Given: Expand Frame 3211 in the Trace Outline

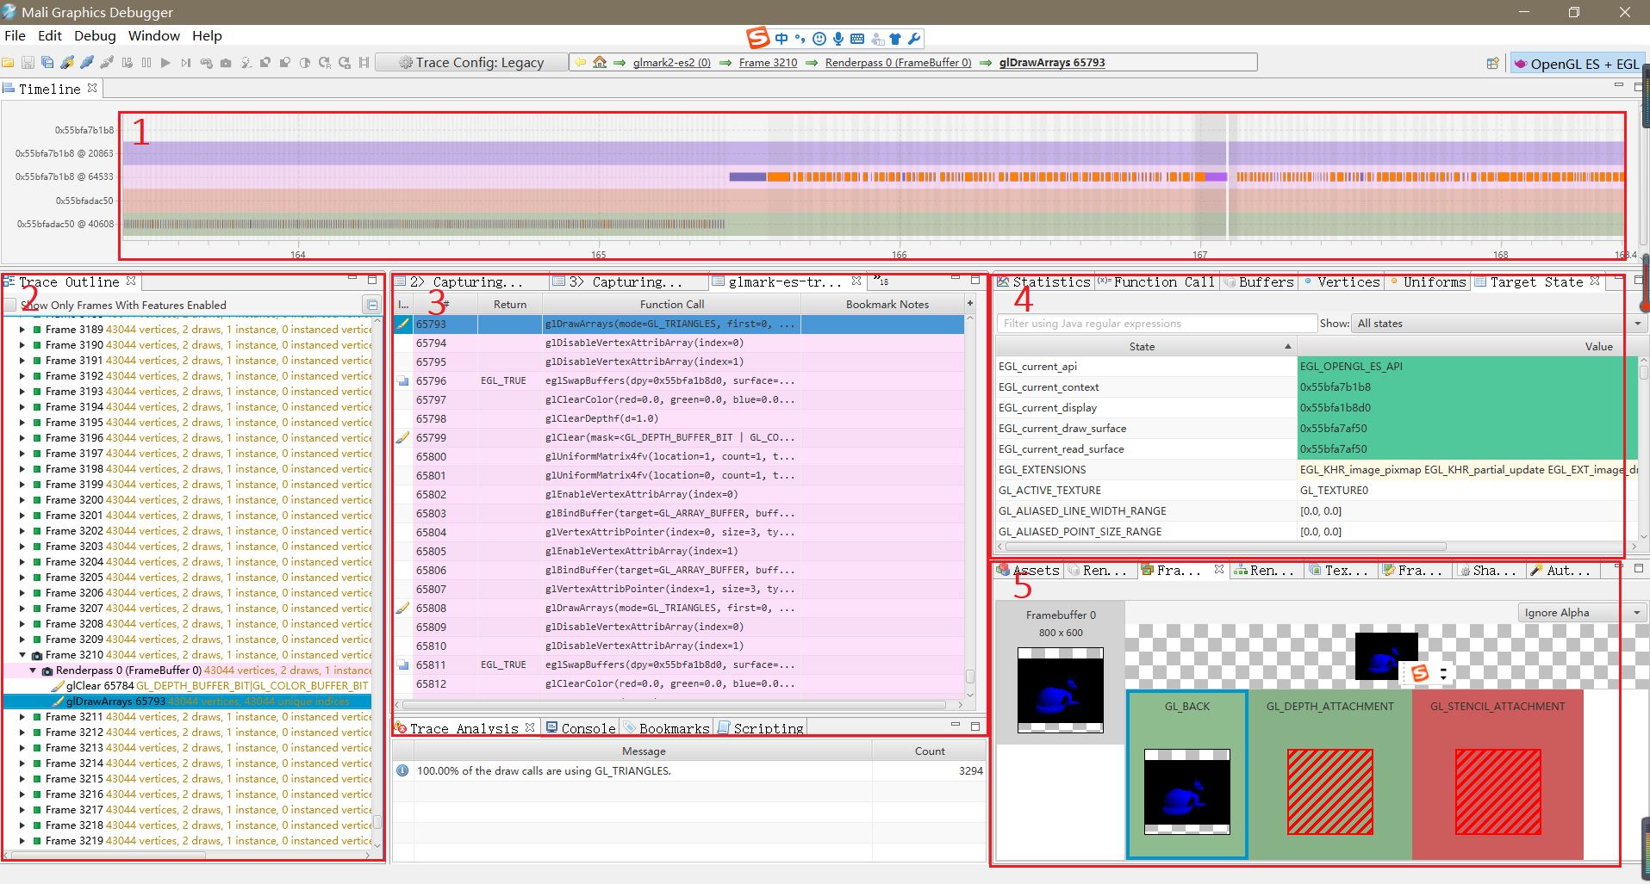Looking at the screenshot, I should click(21, 716).
